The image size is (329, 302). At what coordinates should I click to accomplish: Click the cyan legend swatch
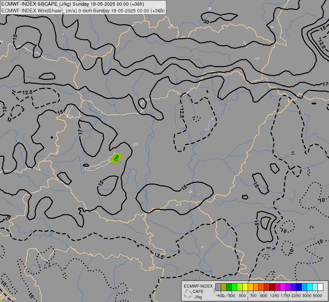tap(310, 287)
